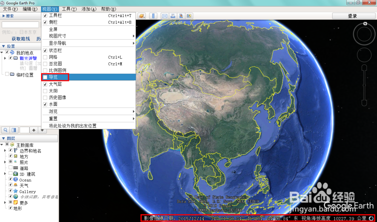The image size is (377, 222).
Task: Click the vertical zoom slider
Action: (x=364, y=85)
